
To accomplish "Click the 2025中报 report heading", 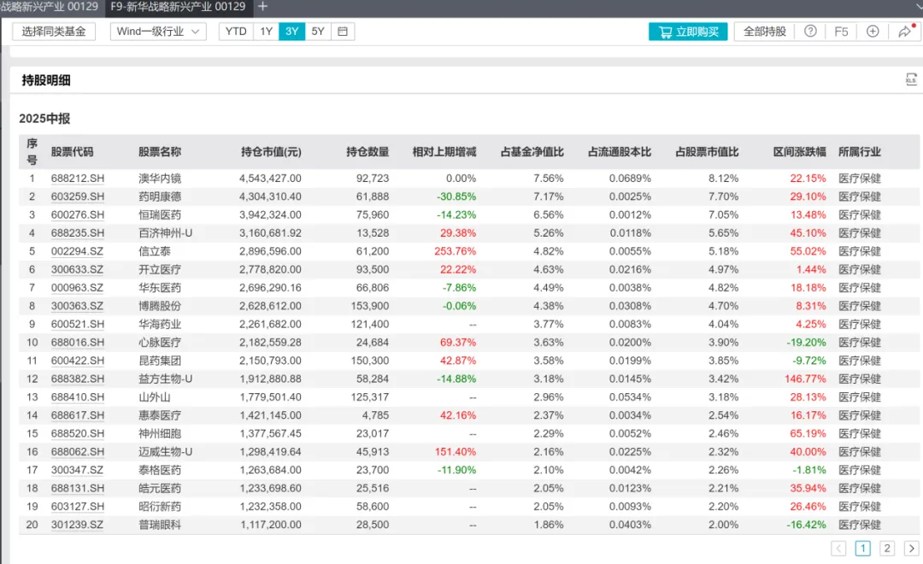I will pyautogui.click(x=44, y=119).
